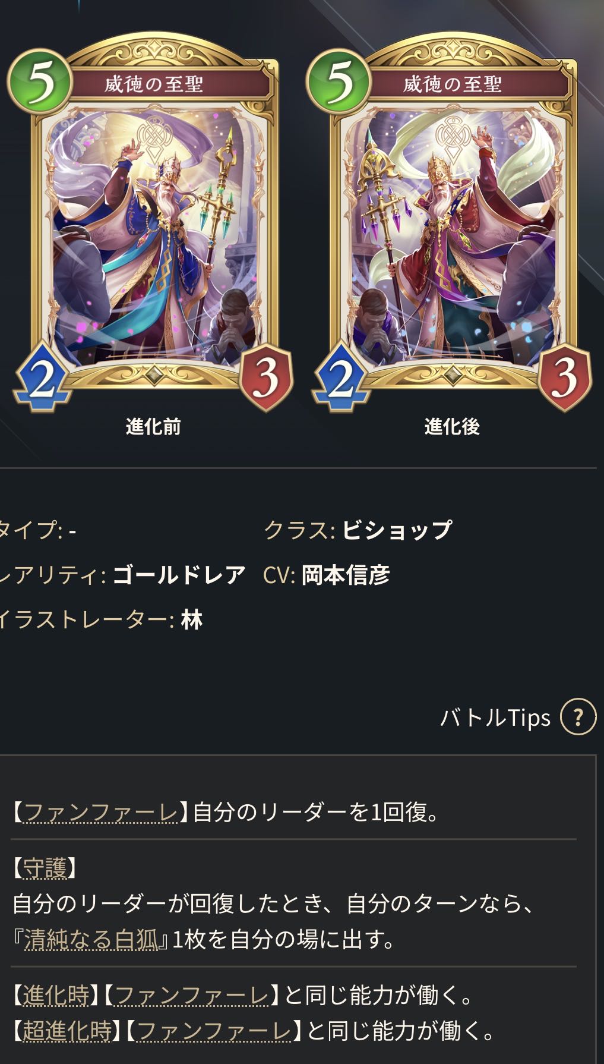Click the green cost 5 orb on 進化前 card
604x1064 pixels.
click(40, 81)
